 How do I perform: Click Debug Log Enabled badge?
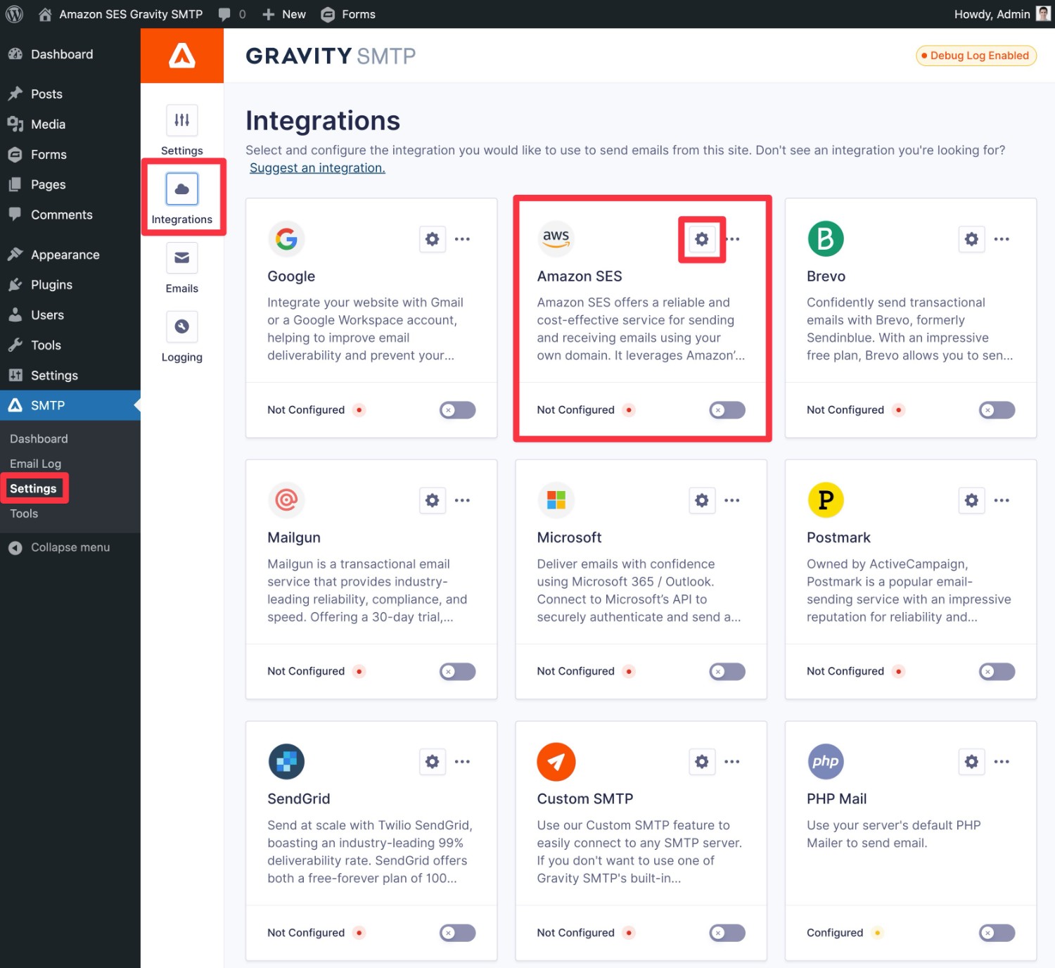[x=976, y=56]
